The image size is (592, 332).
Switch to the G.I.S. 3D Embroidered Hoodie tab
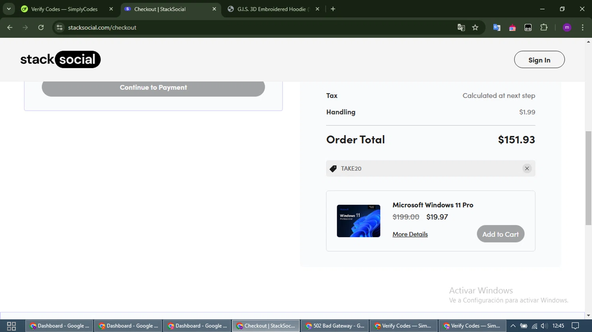pyautogui.click(x=274, y=9)
